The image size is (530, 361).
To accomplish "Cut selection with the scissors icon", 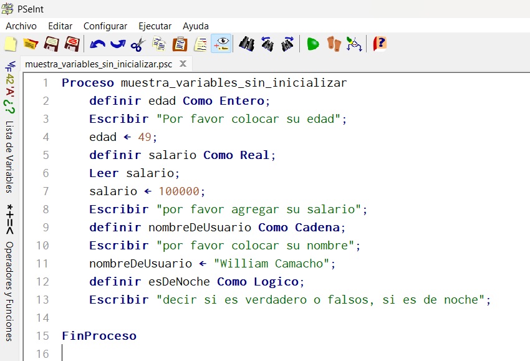I will coord(138,44).
